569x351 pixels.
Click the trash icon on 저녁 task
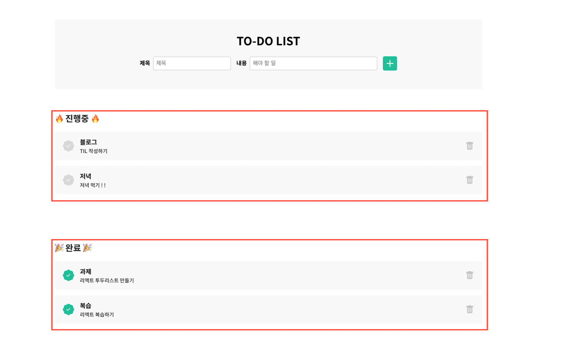point(470,180)
